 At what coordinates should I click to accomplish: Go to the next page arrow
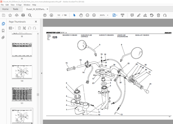point(51,15)
